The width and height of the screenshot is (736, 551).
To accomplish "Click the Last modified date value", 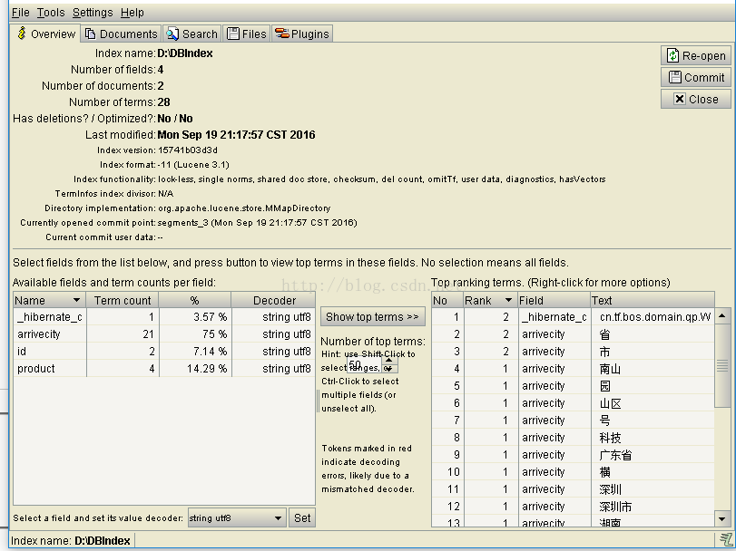I will point(236,135).
